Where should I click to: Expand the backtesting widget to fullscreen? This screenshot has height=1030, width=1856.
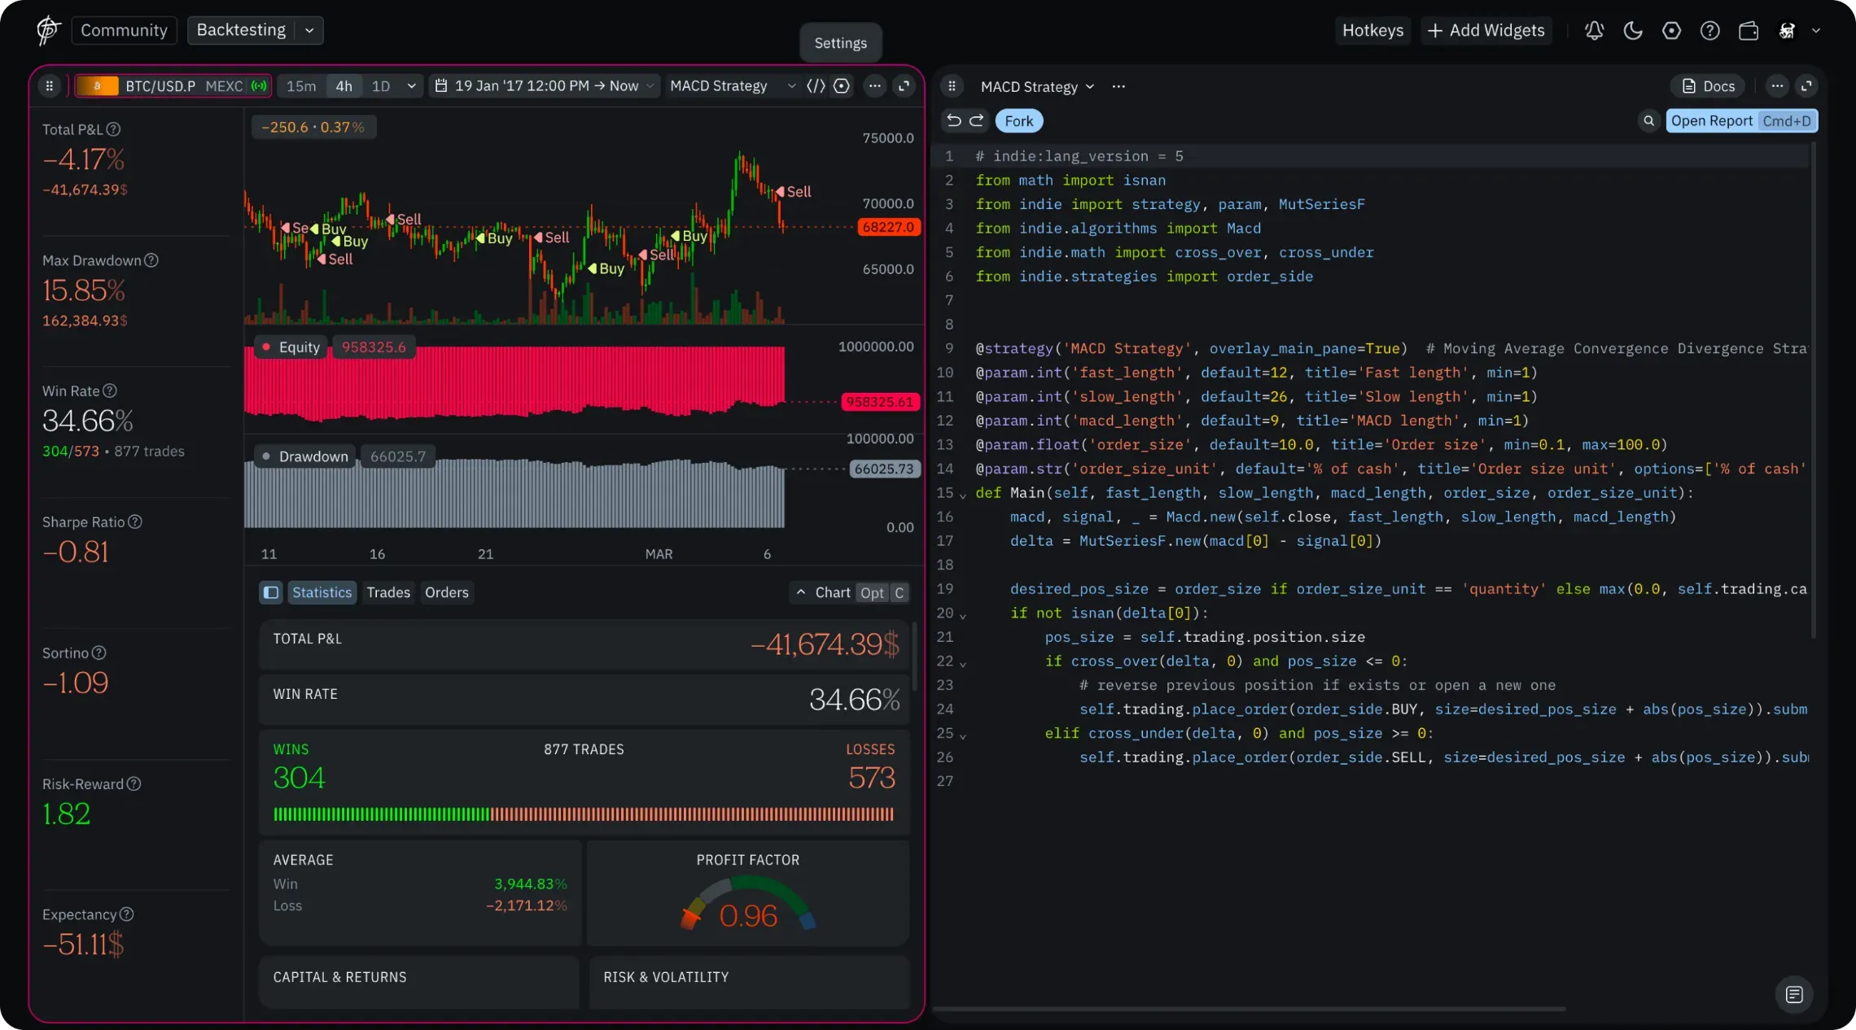(x=904, y=86)
